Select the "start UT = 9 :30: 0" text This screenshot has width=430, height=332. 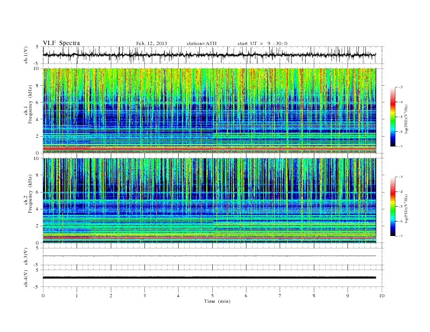point(262,43)
